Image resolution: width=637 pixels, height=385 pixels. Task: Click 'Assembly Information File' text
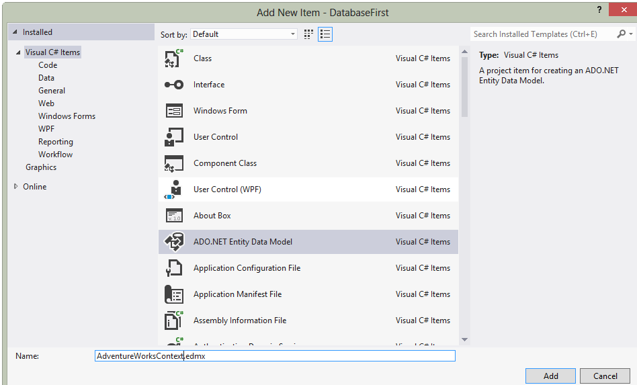pyautogui.click(x=240, y=320)
